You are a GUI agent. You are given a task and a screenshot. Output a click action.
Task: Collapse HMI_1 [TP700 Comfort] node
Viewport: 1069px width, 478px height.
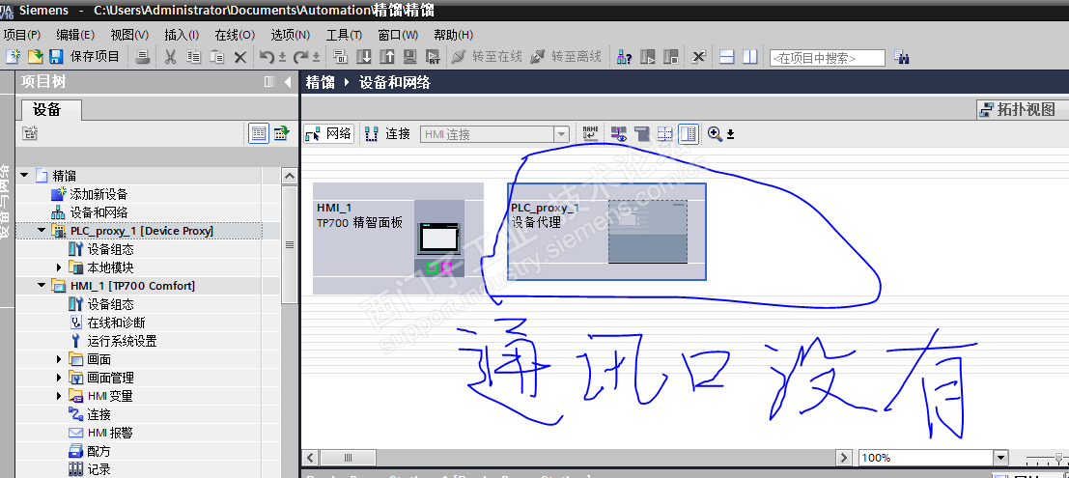(x=42, y=286)
